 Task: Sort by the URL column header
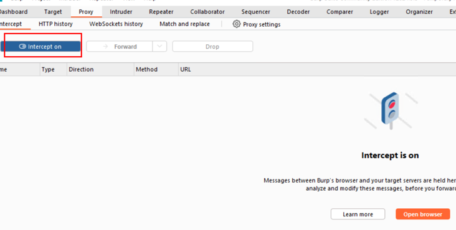(x=317, y=70)
